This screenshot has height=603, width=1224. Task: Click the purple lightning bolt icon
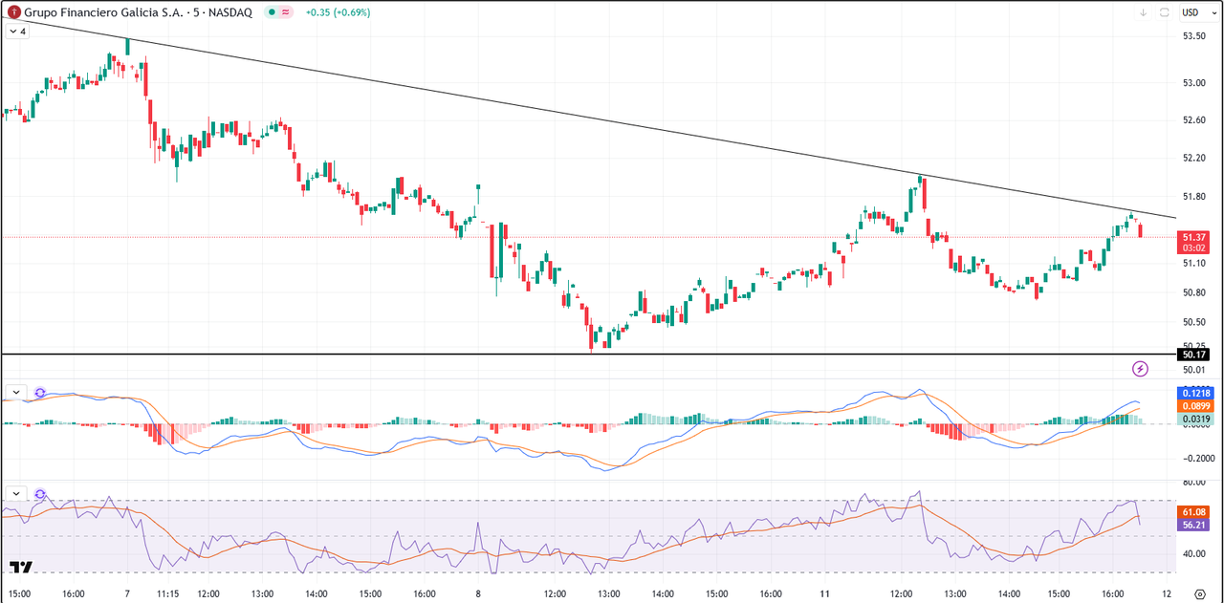(x=1140, y=368)
